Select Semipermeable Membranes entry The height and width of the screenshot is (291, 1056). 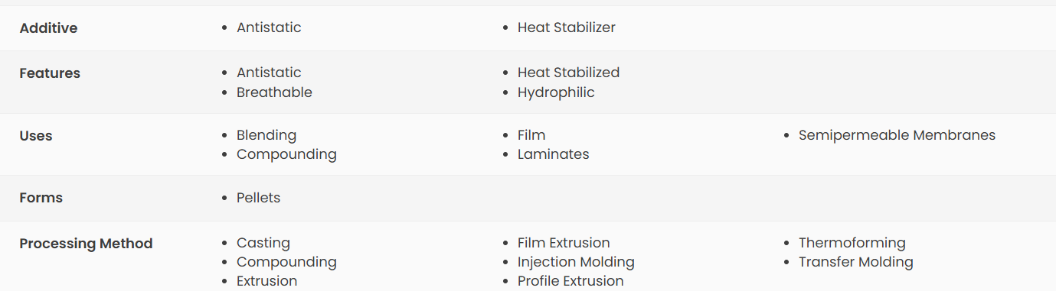897,135
